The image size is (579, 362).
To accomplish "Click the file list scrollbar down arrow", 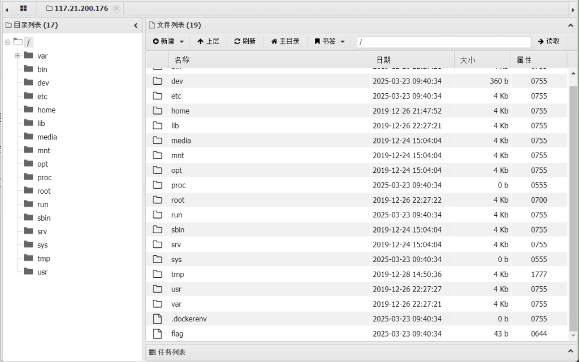I will [573, 335].
